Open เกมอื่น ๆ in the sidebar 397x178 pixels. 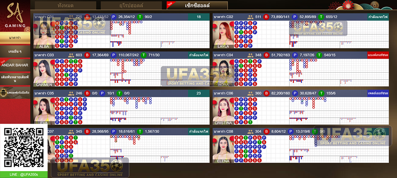tap(15, 51)
